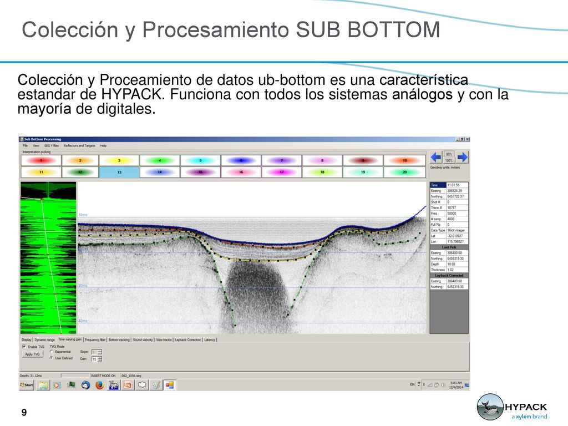Open the paint-style taskbar app icon
Viewport: 568px width, 426px height.
pos(156,385)
